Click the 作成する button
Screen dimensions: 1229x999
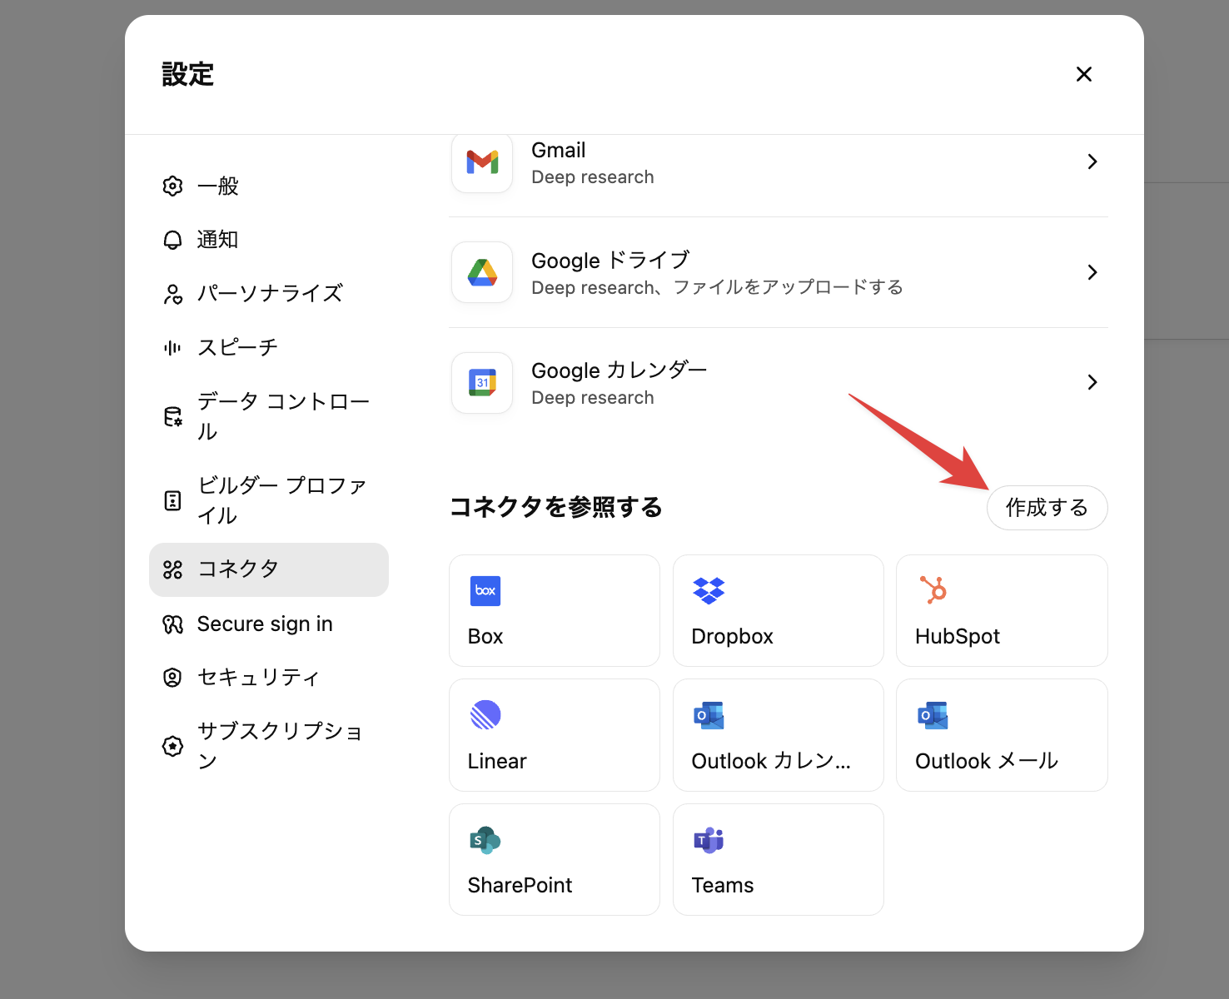(1047, 508)
